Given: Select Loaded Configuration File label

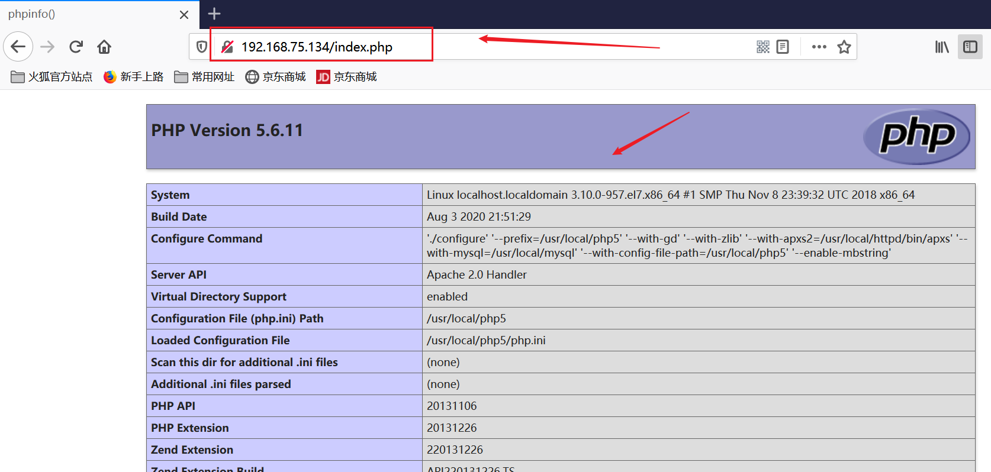Looking at the screenshot, I should pyautogui.click(x=220, y=340).
